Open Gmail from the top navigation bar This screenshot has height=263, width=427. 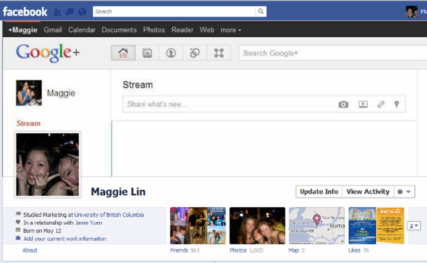click(x=53, y=30)
